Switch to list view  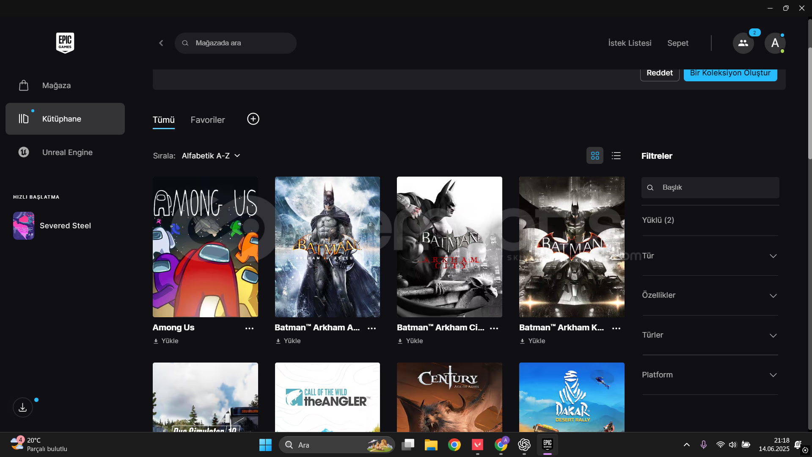tap(616, 156)
